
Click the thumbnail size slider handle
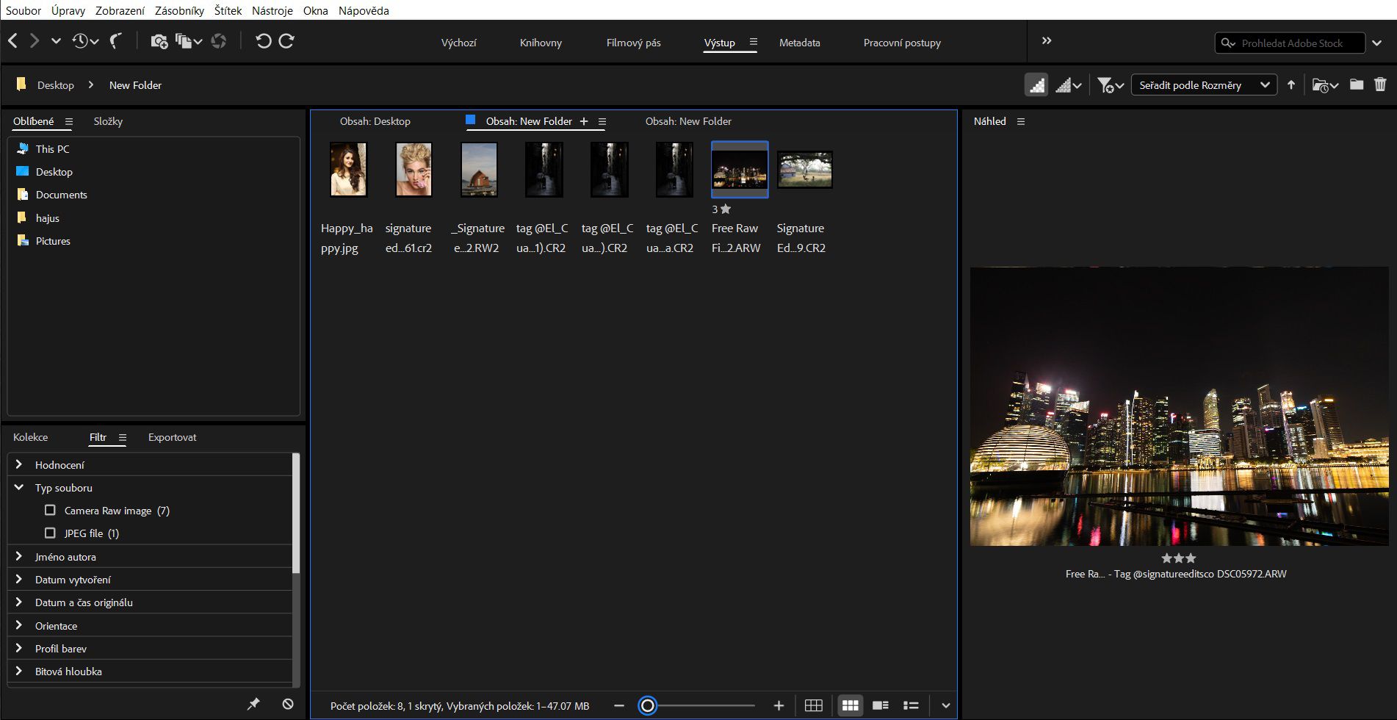[x=647, y=705]
